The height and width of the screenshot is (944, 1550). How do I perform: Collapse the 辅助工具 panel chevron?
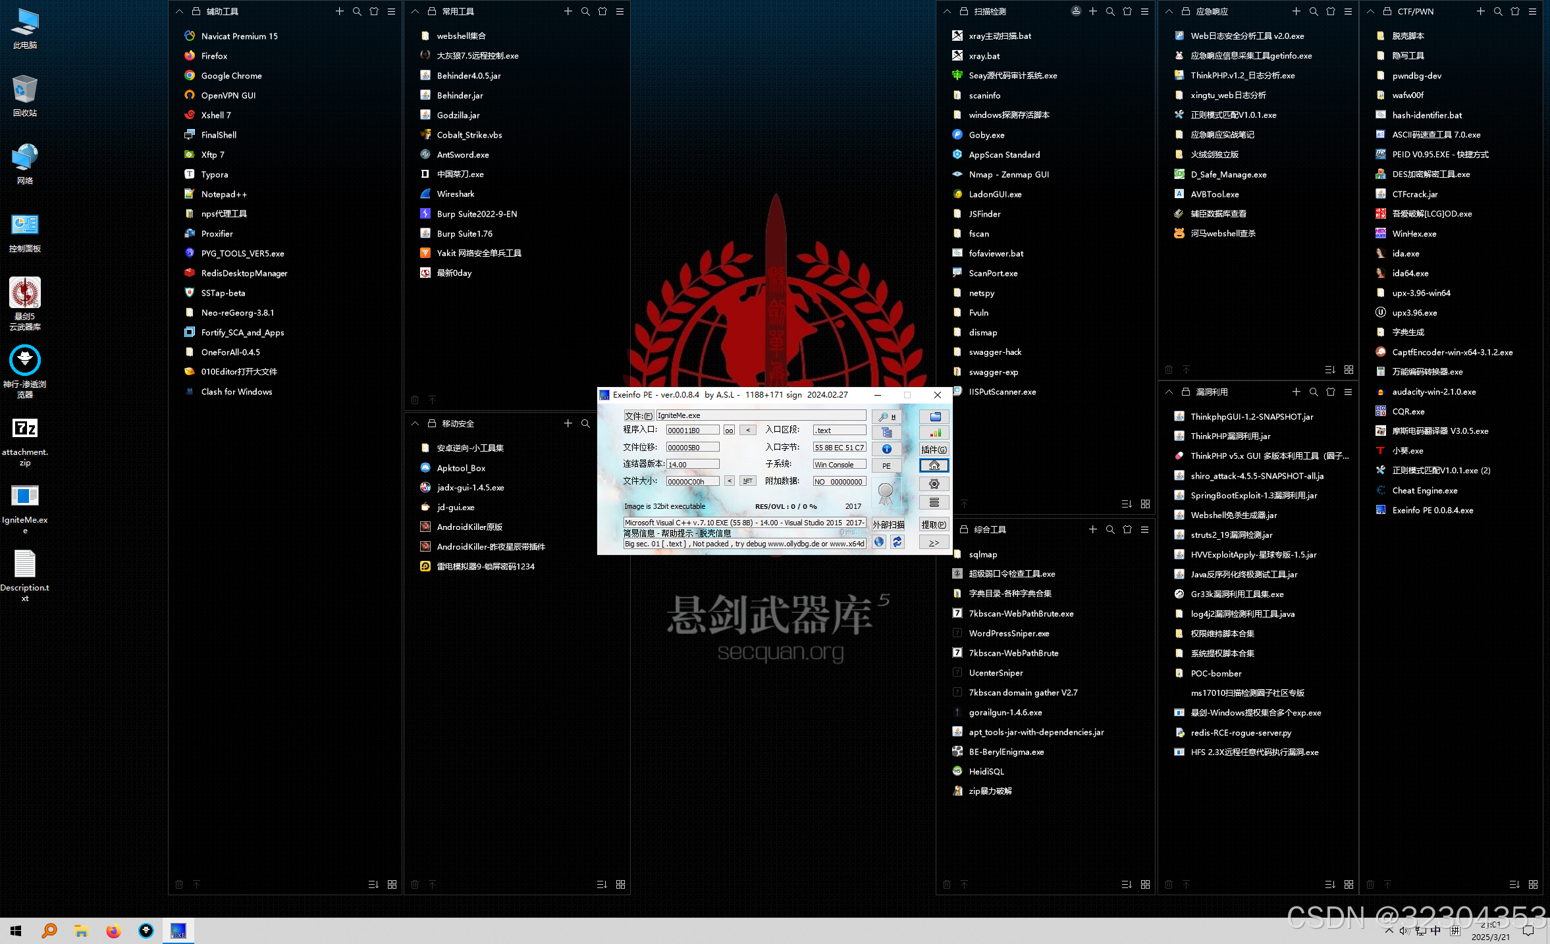coord(179,11)
